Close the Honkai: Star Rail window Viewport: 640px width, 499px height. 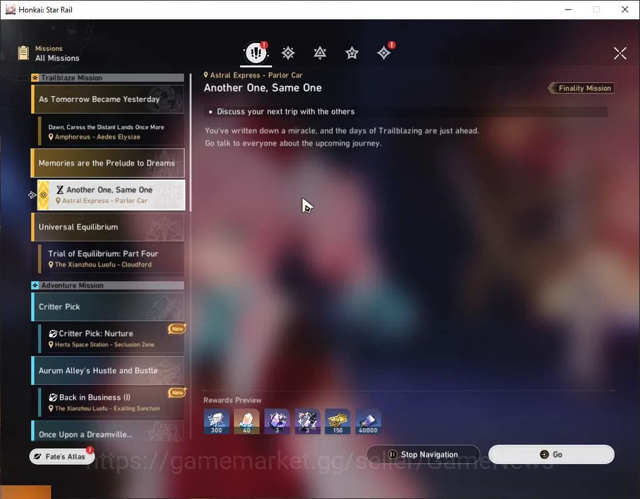(x=625, y=9)
